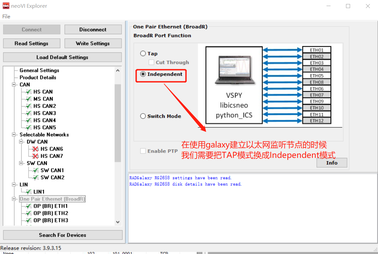Select the HS CAN7 tree item
The height and width of the screenshot is (254, 378).
click(x=52, y=156)
